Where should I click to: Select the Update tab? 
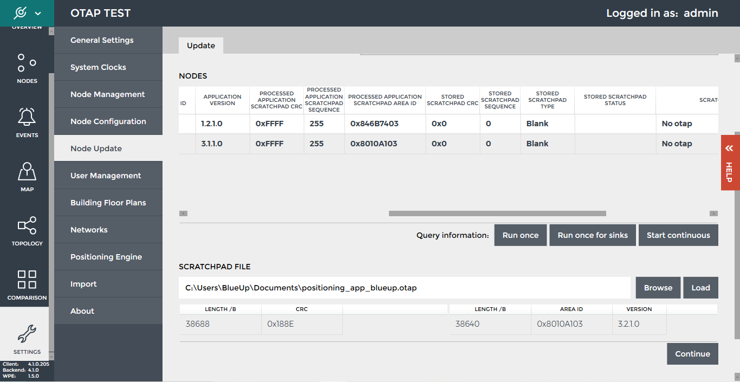(x=201, y=46)
